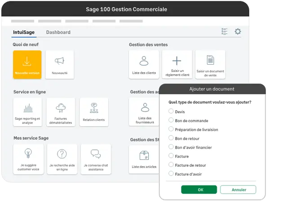
Task: Click Saisir un règlement client tile
Action: (x=177, y=64)
